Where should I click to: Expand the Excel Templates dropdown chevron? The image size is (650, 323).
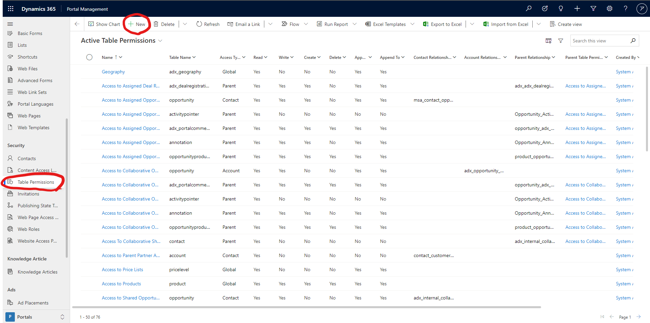413,24
